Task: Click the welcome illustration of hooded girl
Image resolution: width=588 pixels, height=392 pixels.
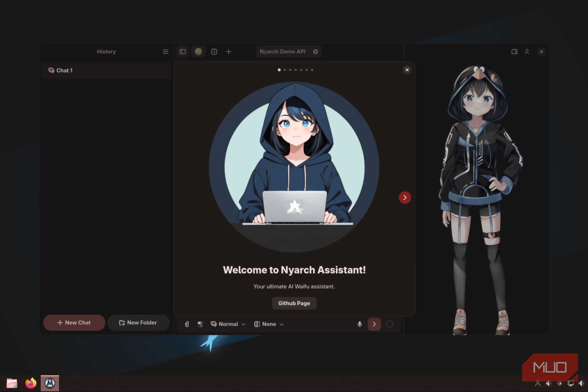Action: click(x=294, y=167)
